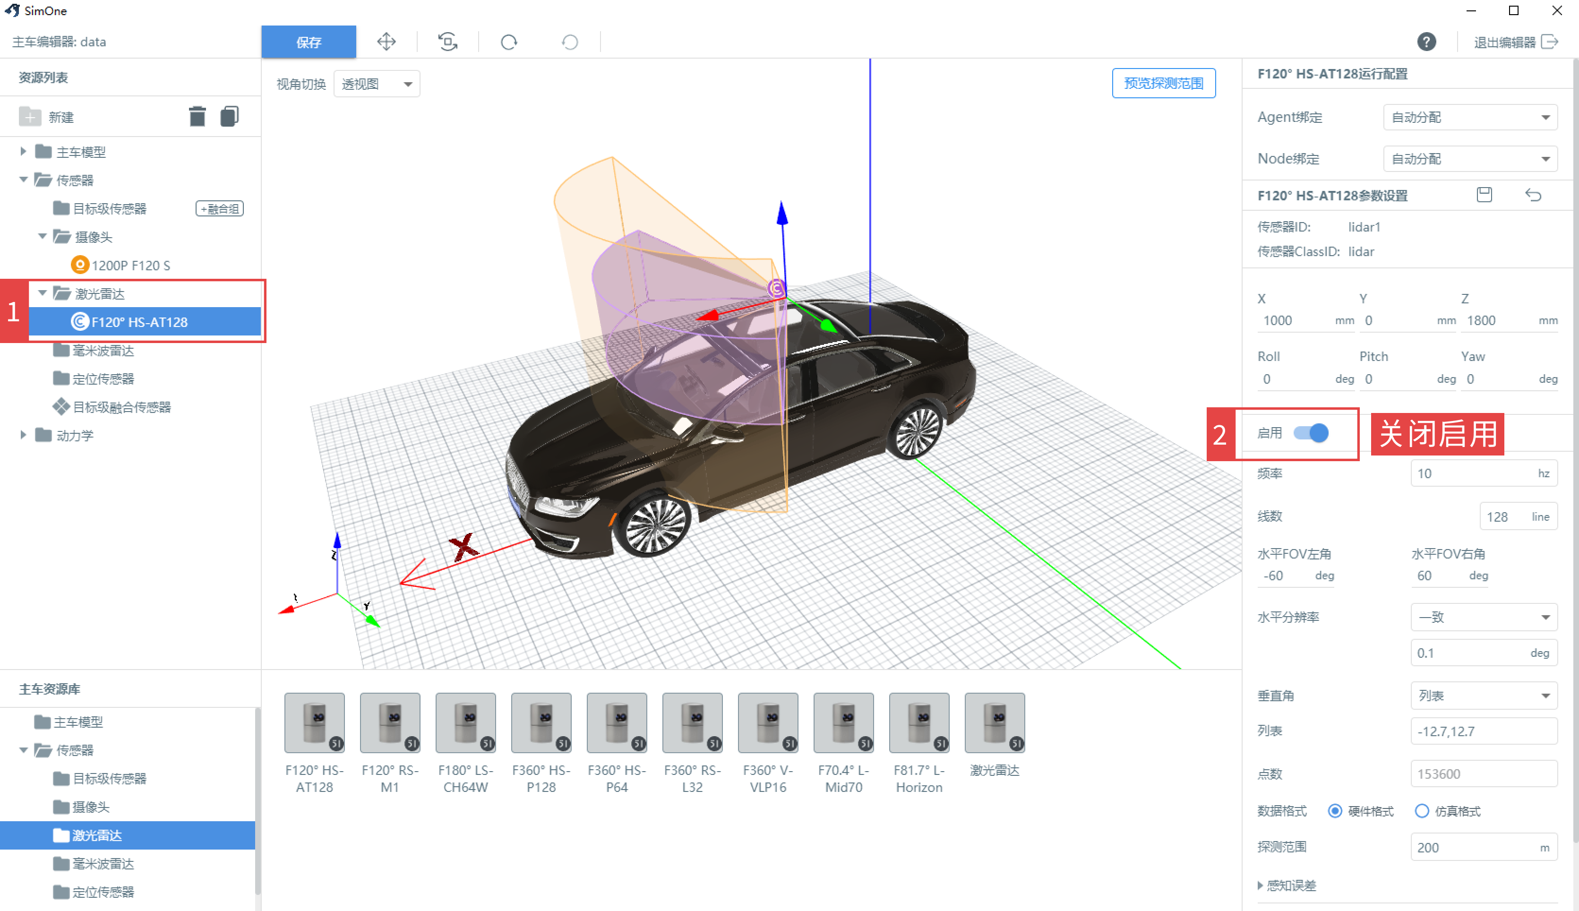Viewport: 1579px width, 911px height.
Task: Collapse the 激光雷达 tree node
Action: [x=42, y=293]
